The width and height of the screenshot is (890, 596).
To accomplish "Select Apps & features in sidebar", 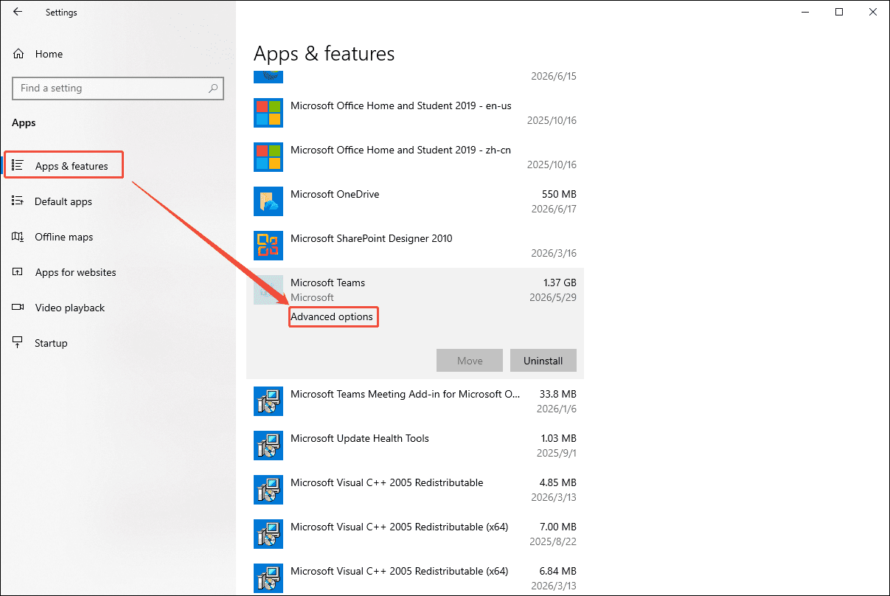I will pyautogui.click(x=72, y=166).
